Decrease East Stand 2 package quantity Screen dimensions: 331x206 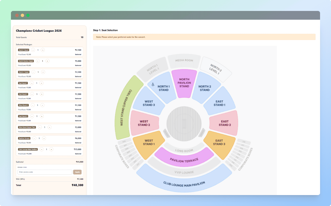(32, 94)
